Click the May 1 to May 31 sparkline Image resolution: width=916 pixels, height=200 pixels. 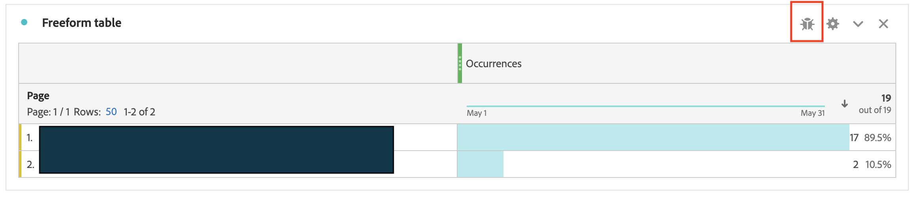pyautogui.click(x=646, y=106)
